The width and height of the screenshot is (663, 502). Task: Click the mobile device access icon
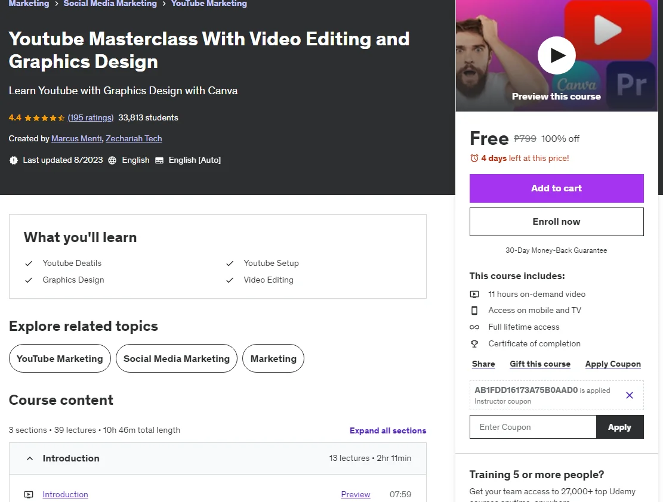point(474,311)
